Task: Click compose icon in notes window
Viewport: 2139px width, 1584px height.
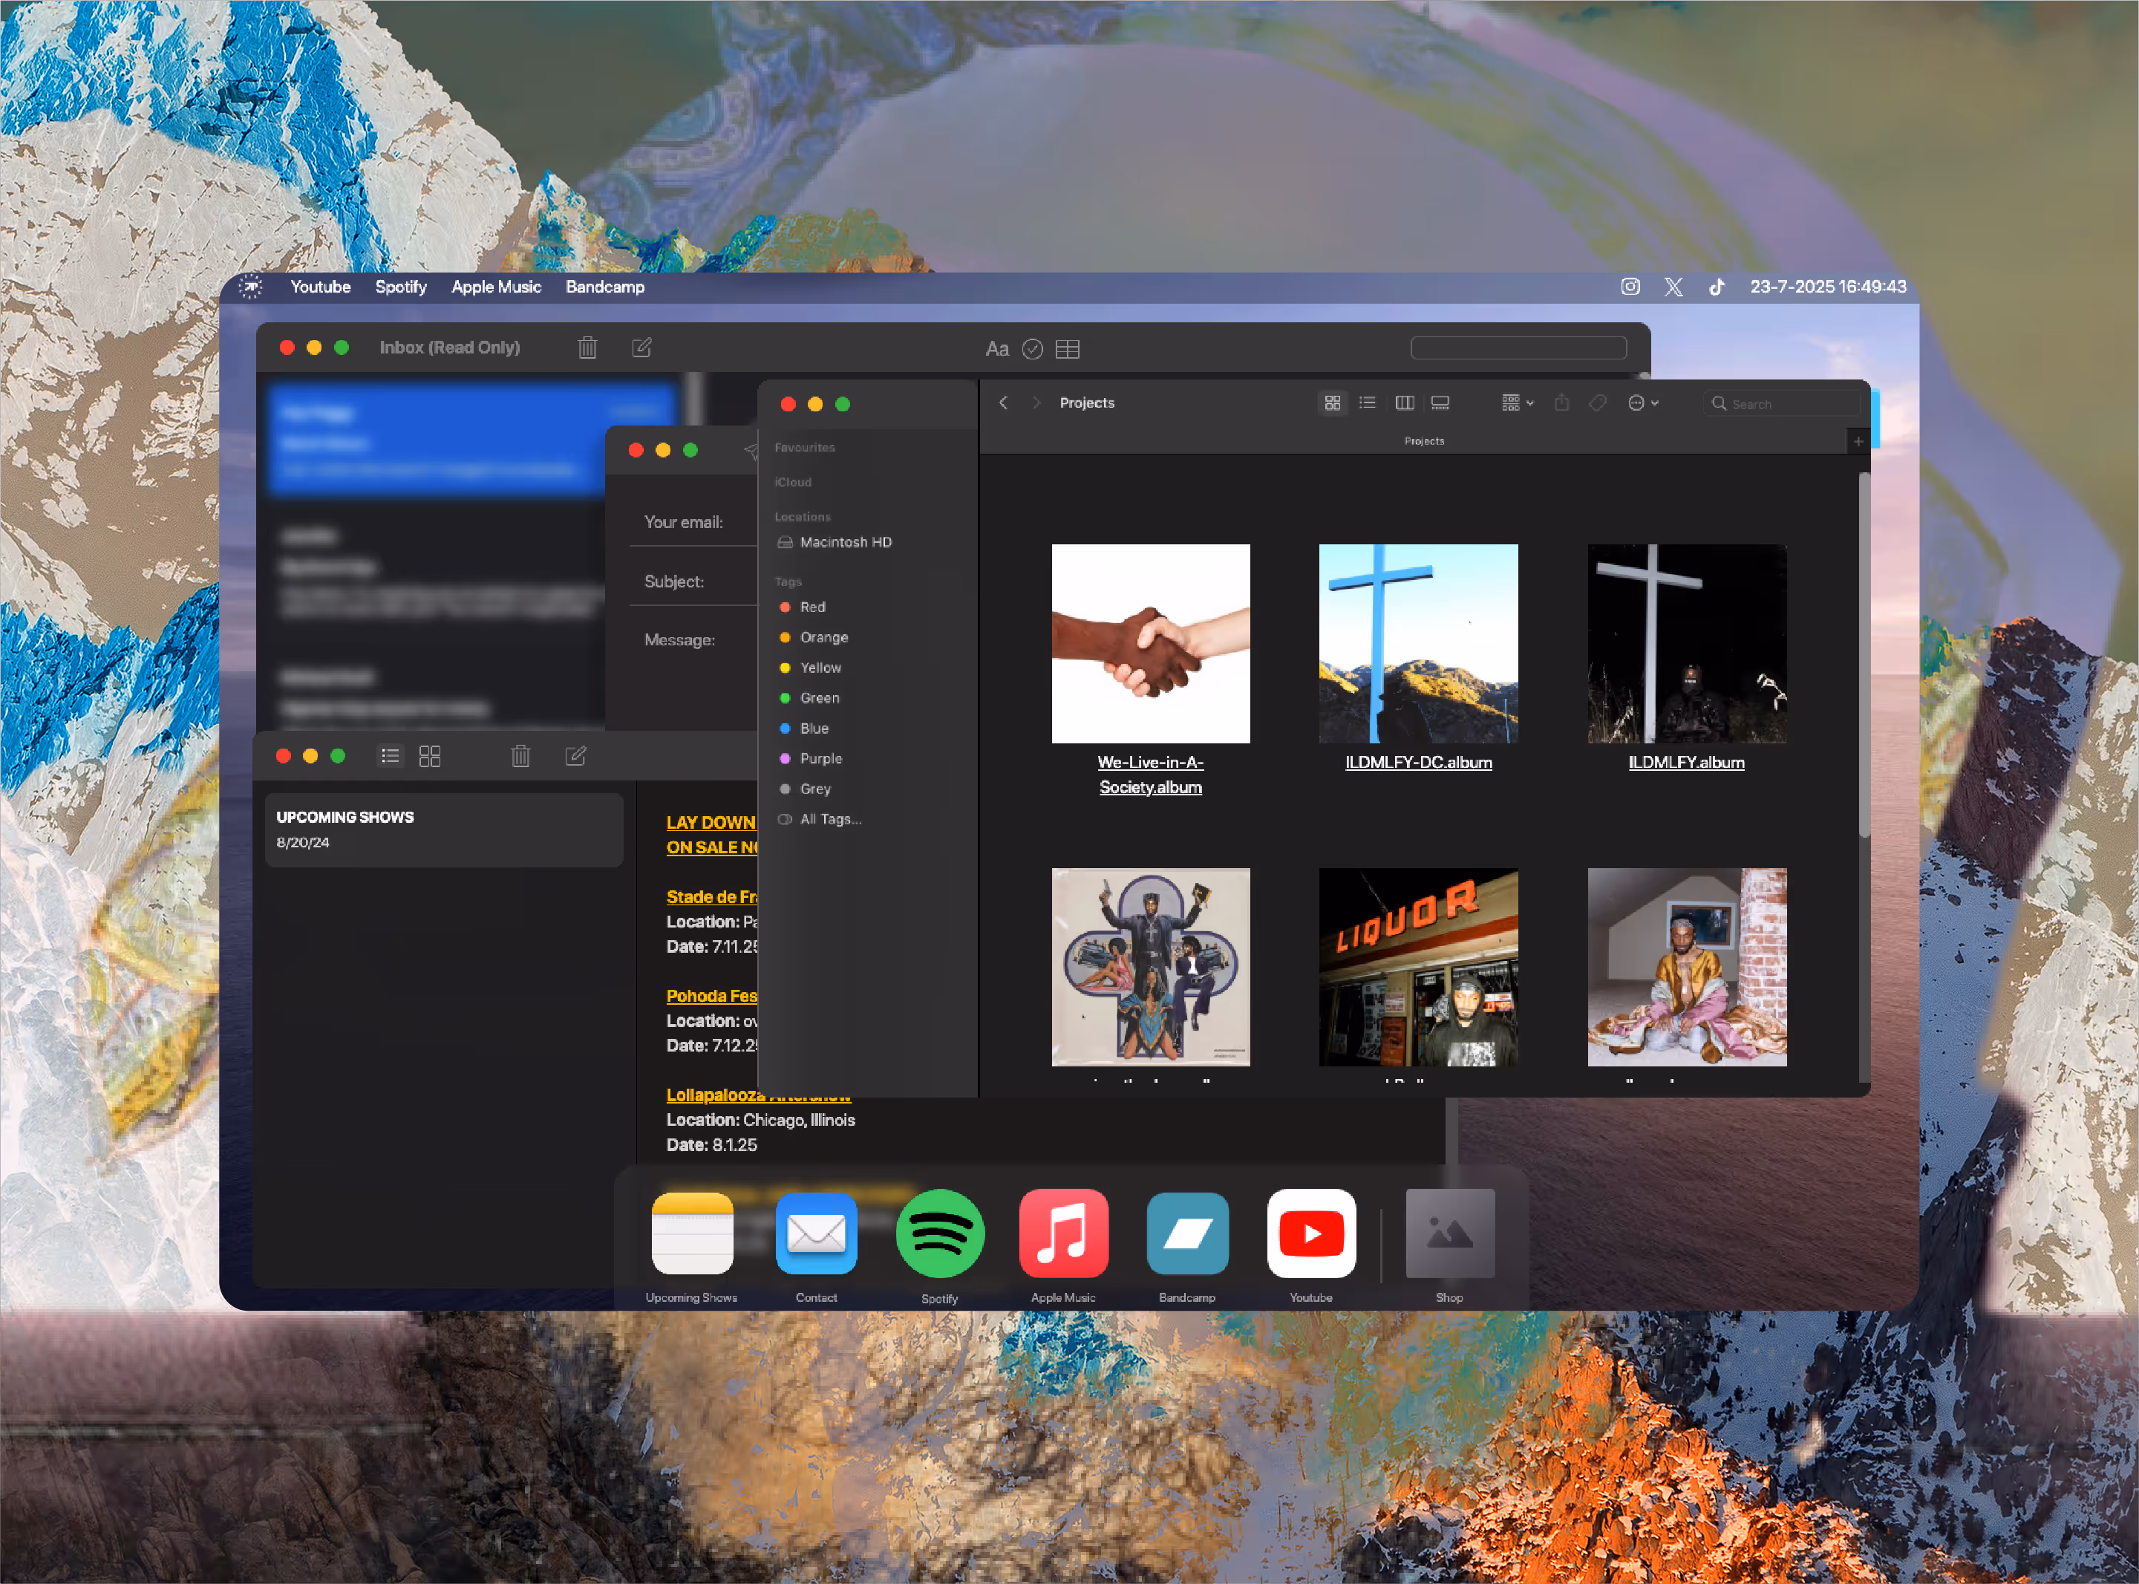Action: tap(575, 757)
